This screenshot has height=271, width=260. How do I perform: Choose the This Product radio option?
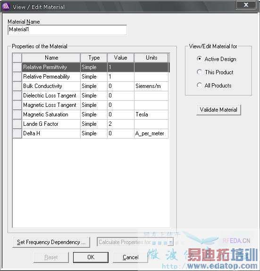tap(199, 72)
